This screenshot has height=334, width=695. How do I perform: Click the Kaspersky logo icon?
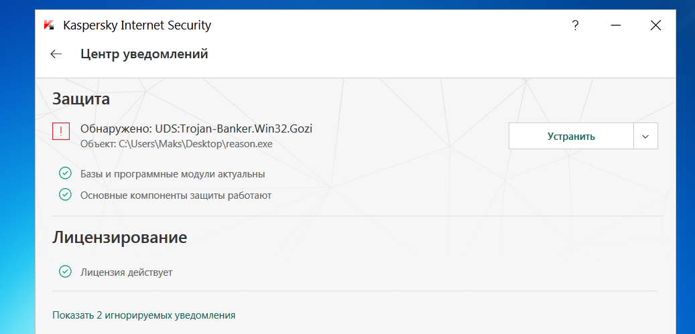point(48,25)
